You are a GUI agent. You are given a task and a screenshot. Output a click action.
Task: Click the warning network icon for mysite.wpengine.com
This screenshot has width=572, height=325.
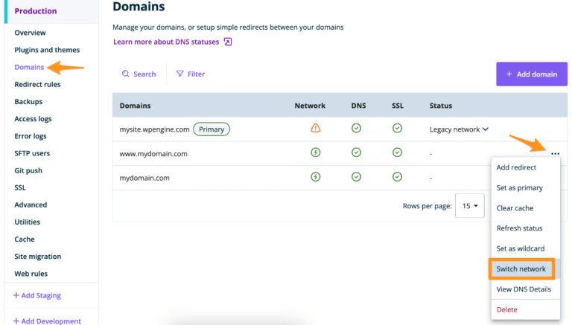316,129
